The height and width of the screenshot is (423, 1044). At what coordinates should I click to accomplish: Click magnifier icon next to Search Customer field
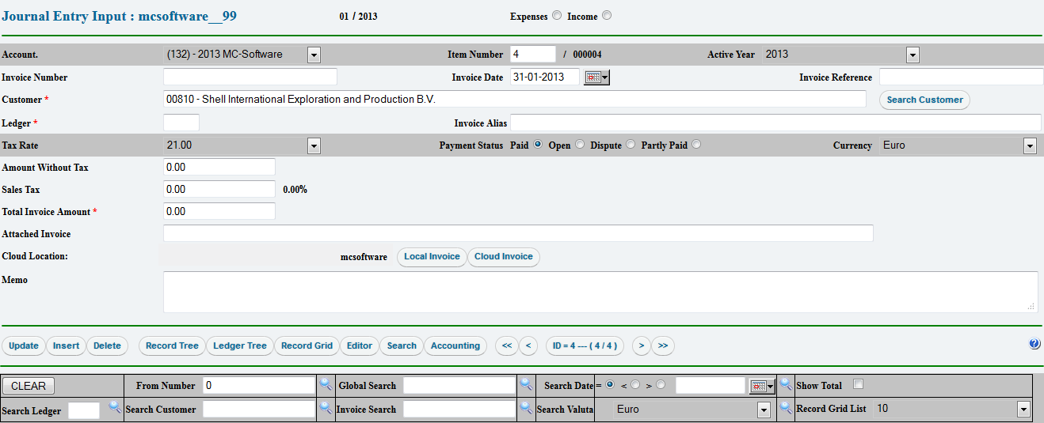click(326, 407)
